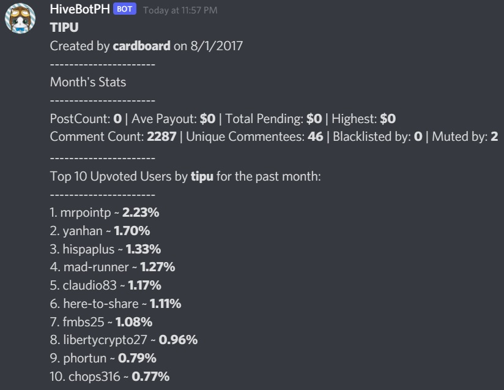504x390 pixels.
Task: Click the chops316 0.77% entry
Action: coord(109,377)
